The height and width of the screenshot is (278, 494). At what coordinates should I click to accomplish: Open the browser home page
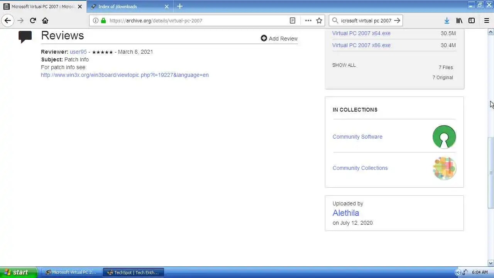(45, 20)
